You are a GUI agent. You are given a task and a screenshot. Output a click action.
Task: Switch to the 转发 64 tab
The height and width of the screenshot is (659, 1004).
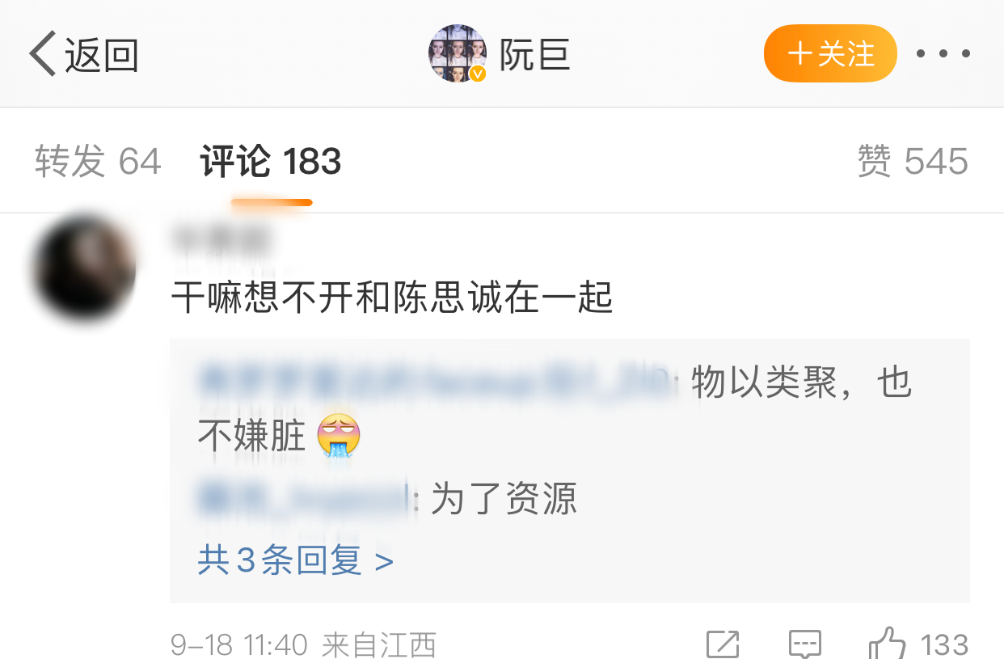click(x=99, y=162)
